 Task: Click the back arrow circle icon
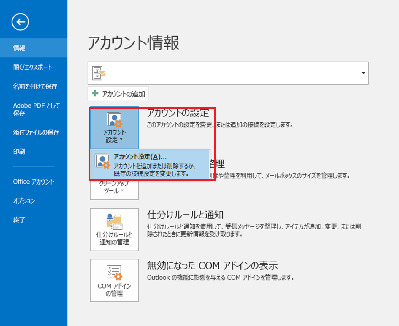(20, 22)
